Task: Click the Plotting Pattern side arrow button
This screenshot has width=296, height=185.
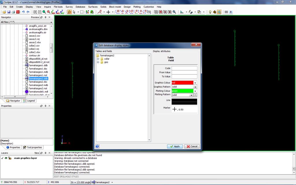Action: coord(195,95)
